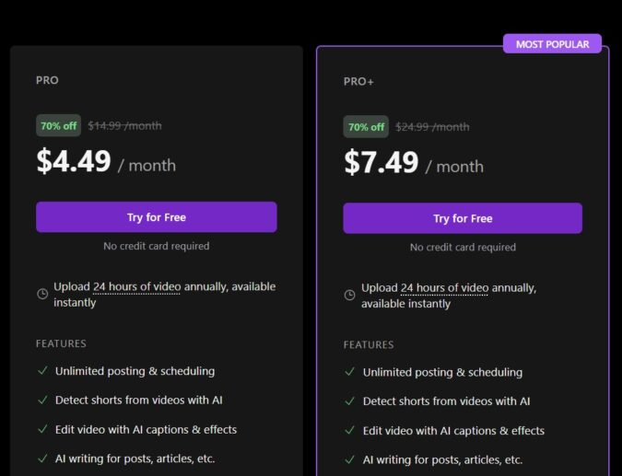The image size is (622, 476).
Task: Click the PRO+ plan title
Action: (x=358, y=81)
